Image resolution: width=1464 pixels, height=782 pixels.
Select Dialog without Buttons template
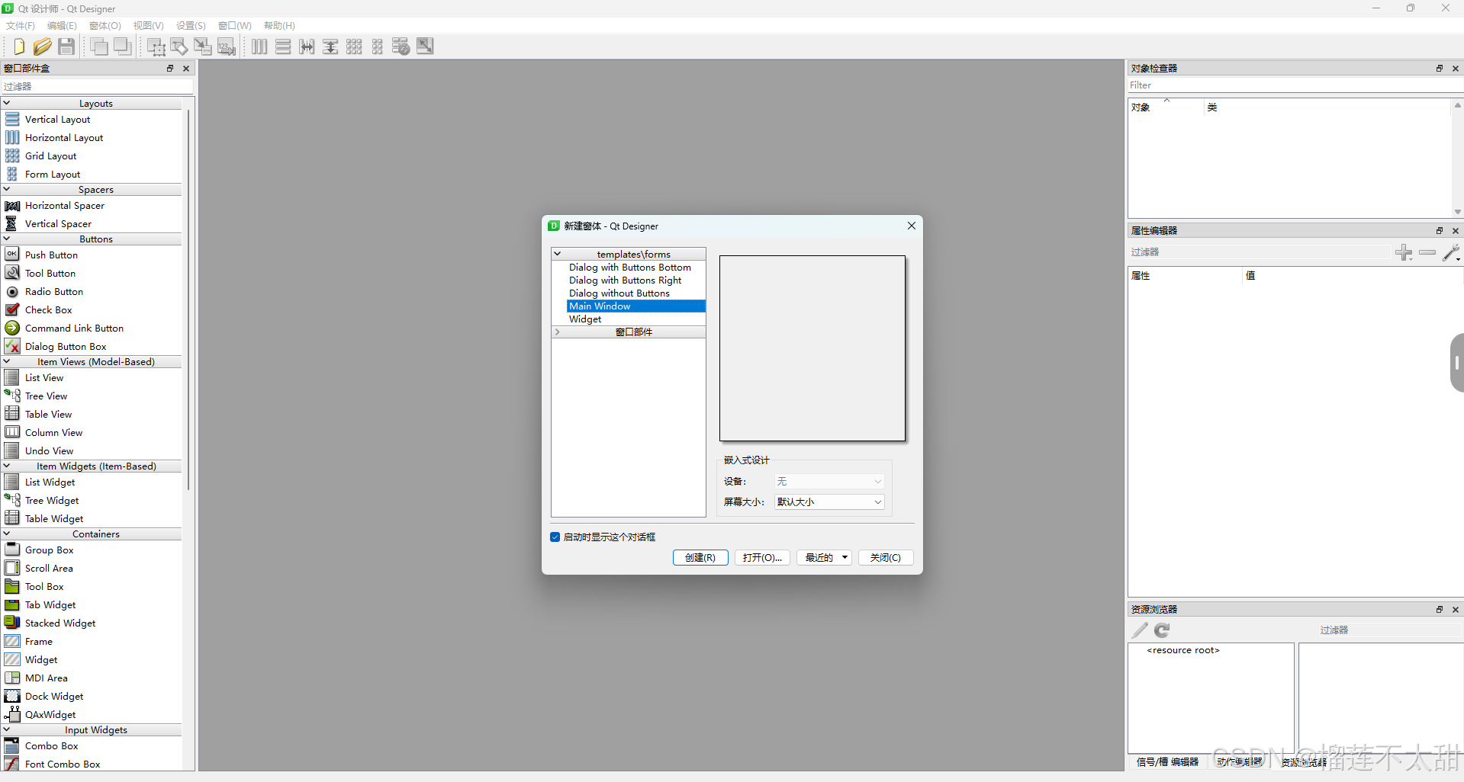[619, 293]
